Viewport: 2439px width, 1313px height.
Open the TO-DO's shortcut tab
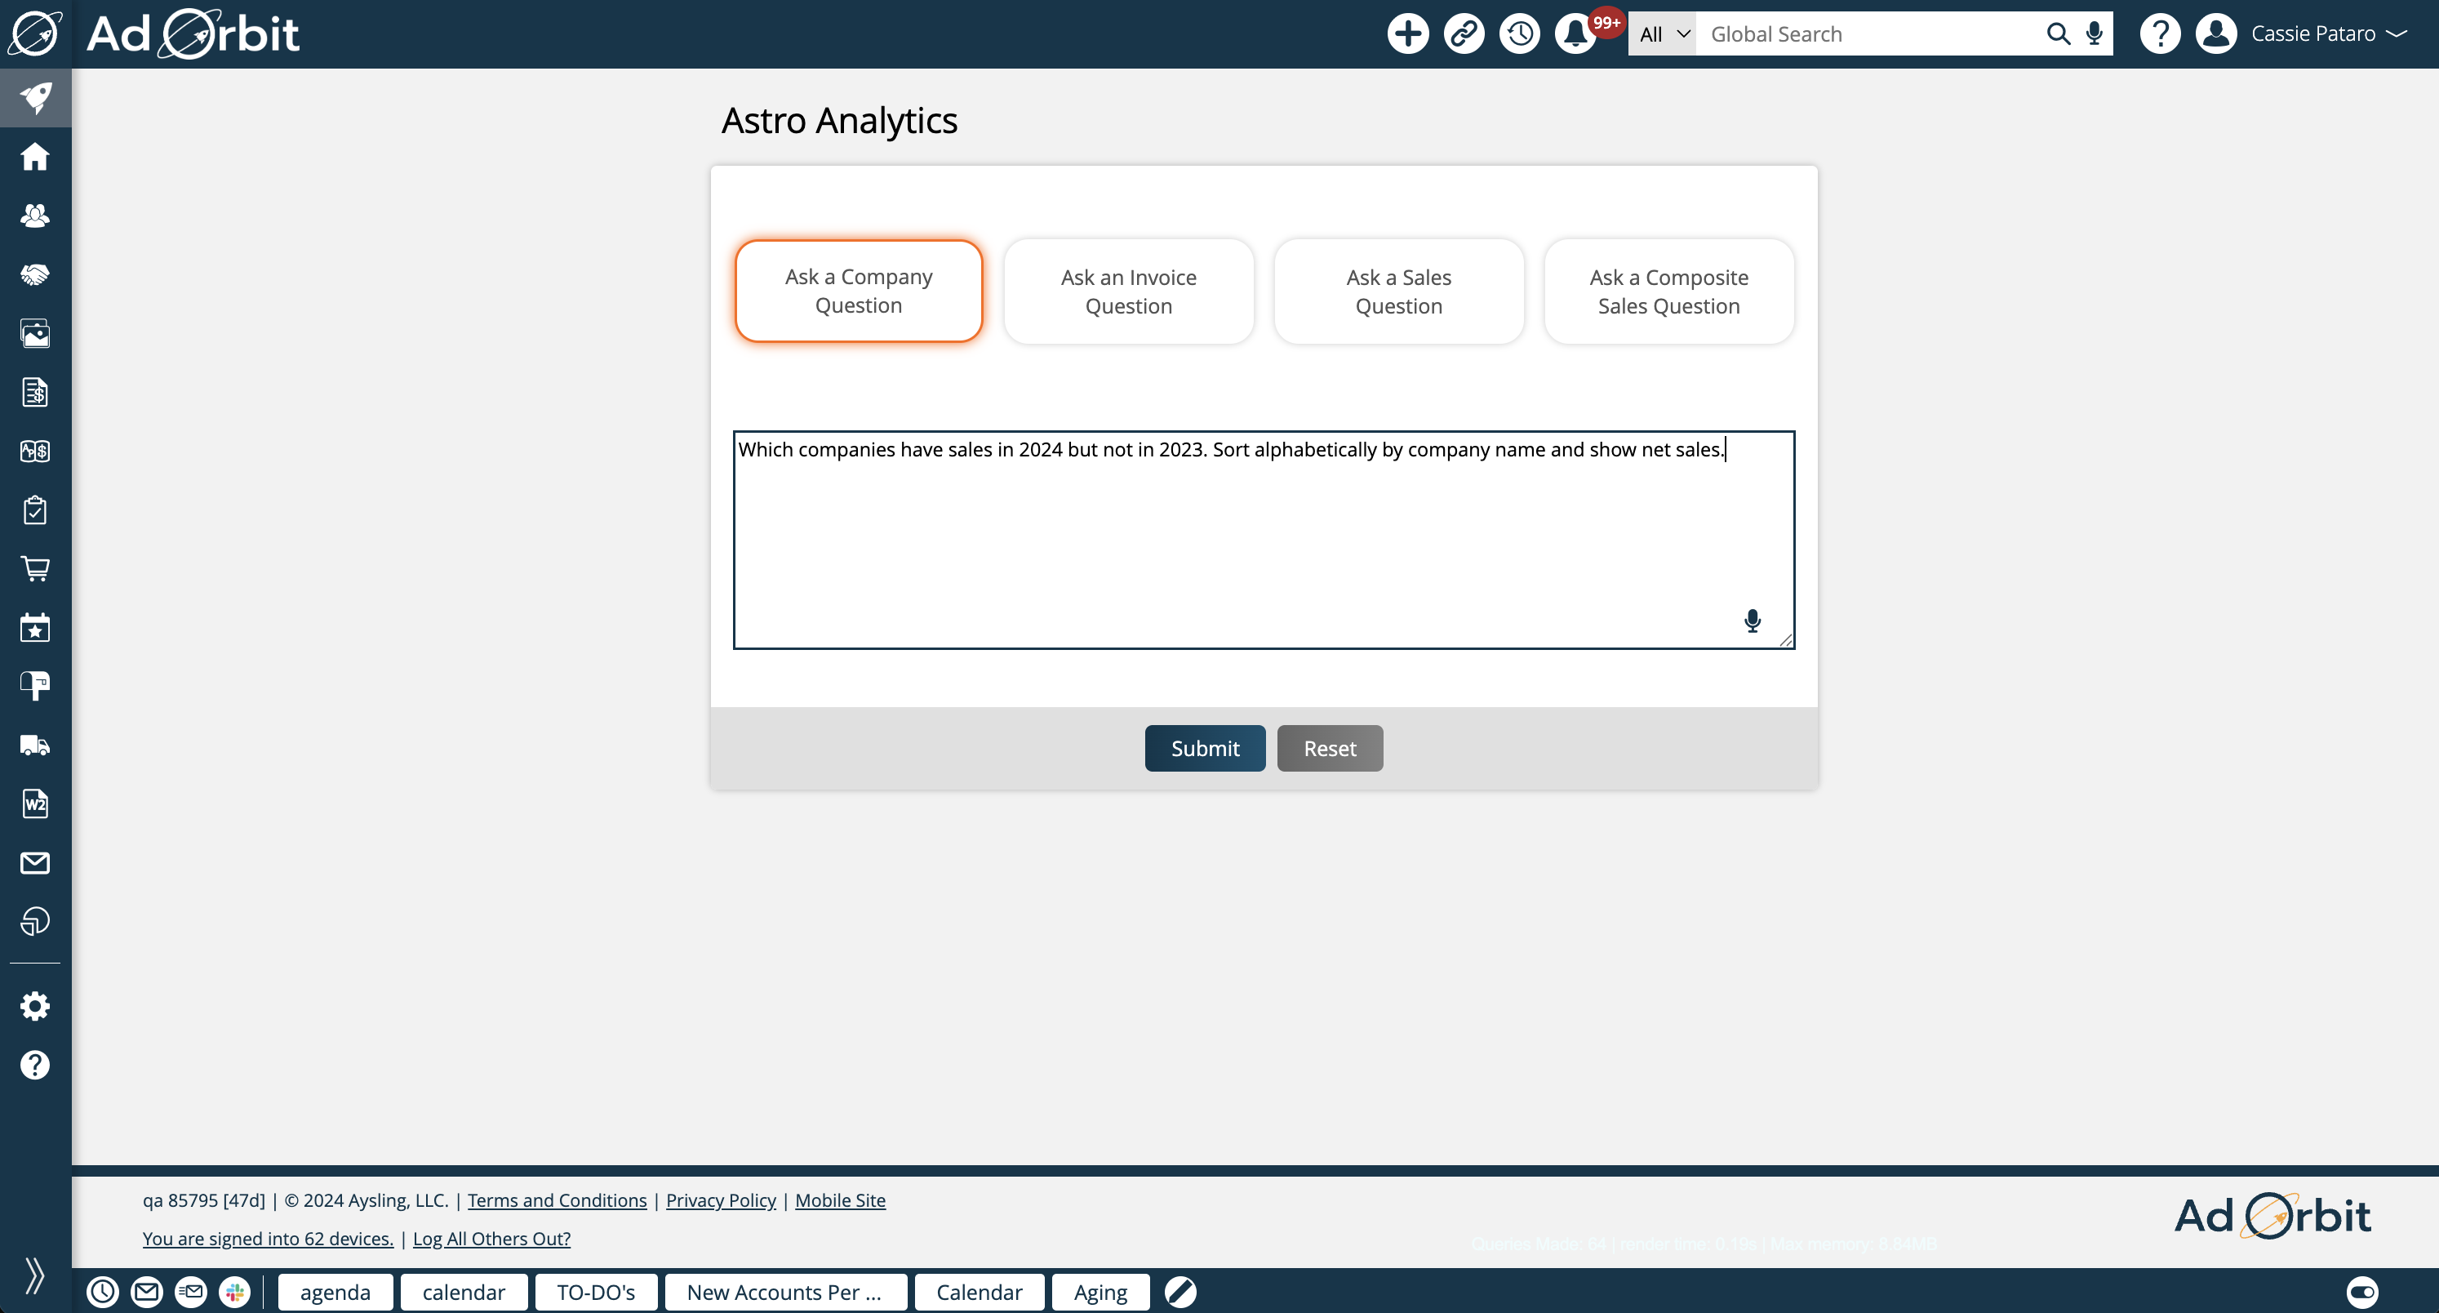pos(596,1292)
